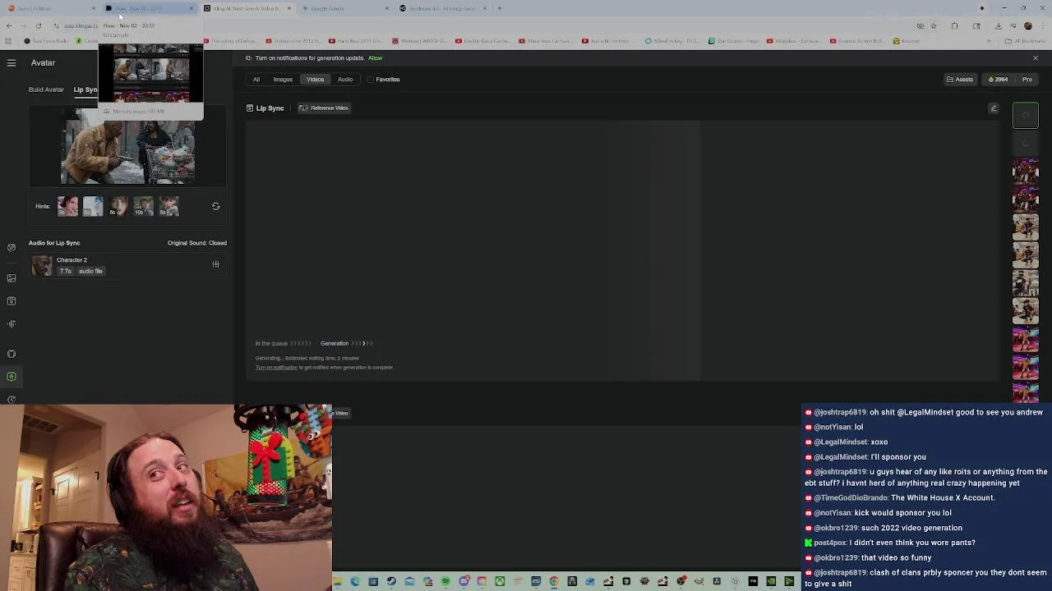1052x591 pixels.
Task: Click the edit pencil icon
Action: pos(993,108)
